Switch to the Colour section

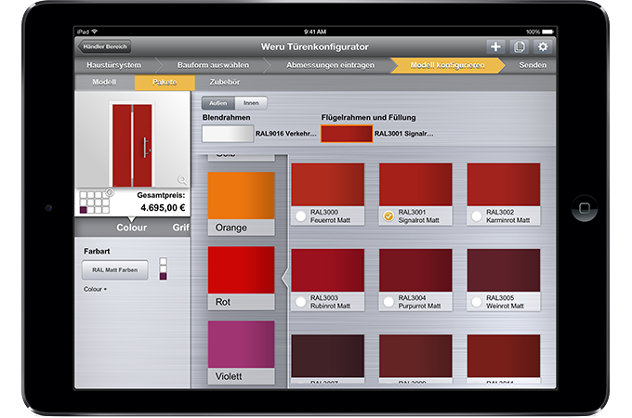coord(131,228)
